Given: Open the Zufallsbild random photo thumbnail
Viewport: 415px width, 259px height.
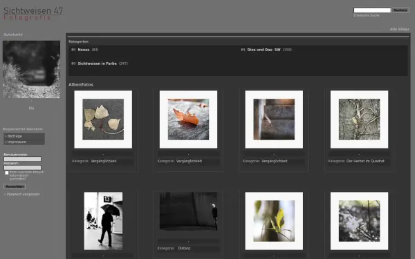Looking at the screenshot, I should click(32, 70).
